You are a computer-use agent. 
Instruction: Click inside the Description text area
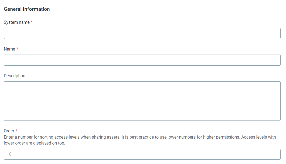142,101
